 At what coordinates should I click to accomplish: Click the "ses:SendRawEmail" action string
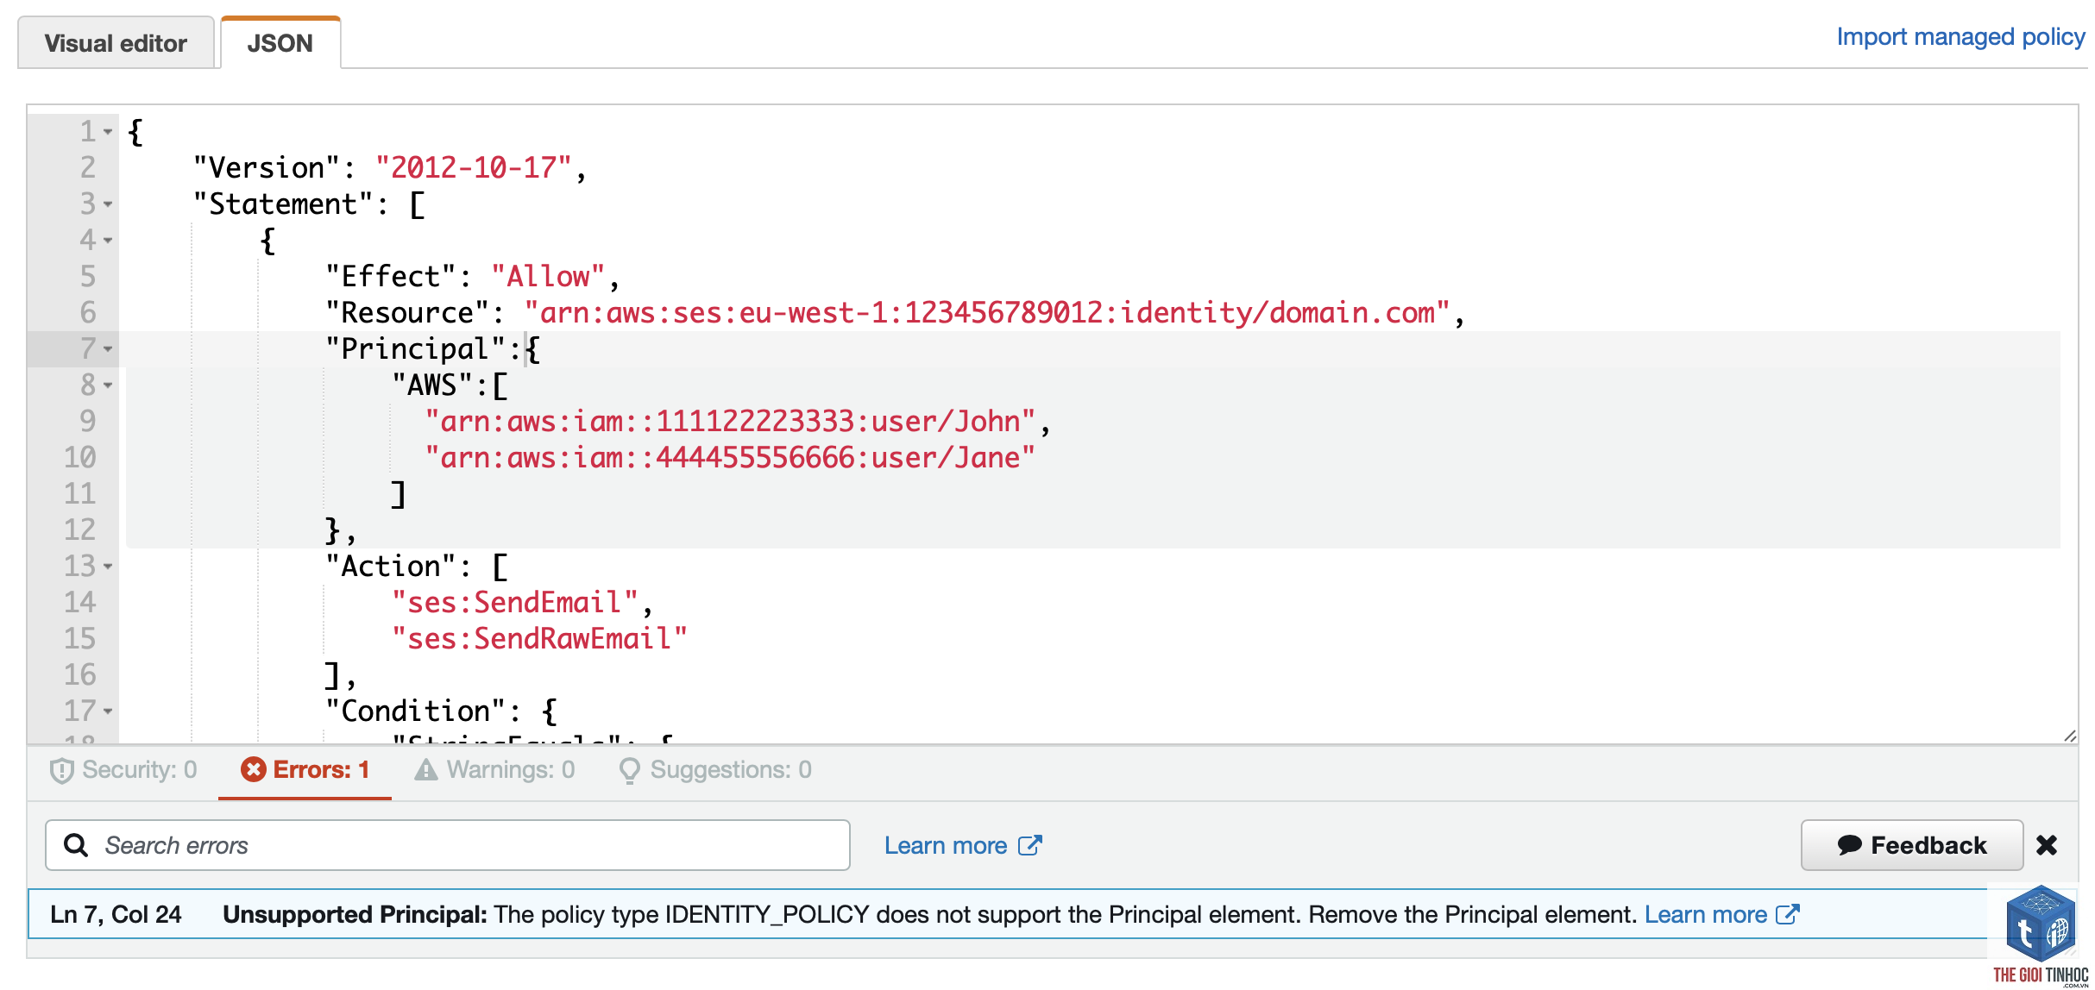coord(539,639)
